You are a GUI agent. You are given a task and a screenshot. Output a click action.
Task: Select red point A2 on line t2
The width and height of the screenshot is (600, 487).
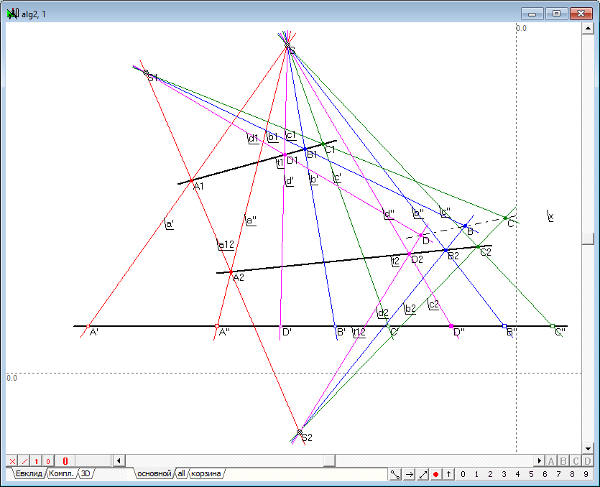coord(231,272)
